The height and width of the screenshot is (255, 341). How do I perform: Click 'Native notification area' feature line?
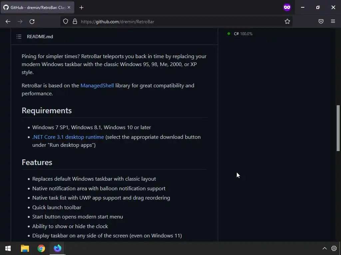click(x=99, y=189)
